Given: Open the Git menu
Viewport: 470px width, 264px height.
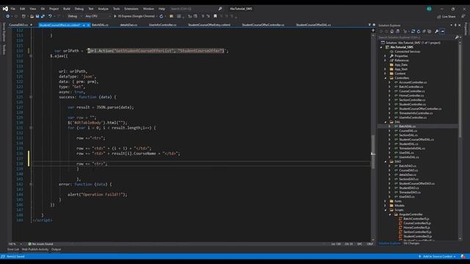Looking at the screenshot, I should pos(43,9).
